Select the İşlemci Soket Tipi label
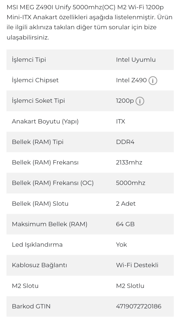The height and width of the screenshot is (320, 180). pos(38,101)
